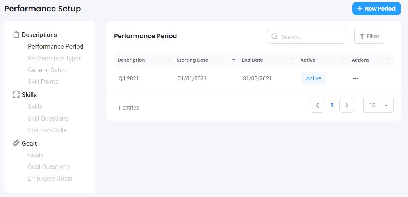The image size is (408, 197).
Task: Sort by the Description column header
Action: point(131,60)
